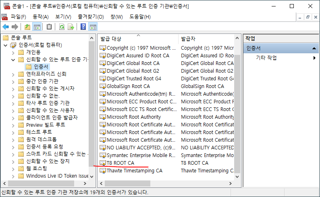The width and height of the screenshot is (320, 197).
Task: Go up one level with folder icon
Action: [27, 27]
